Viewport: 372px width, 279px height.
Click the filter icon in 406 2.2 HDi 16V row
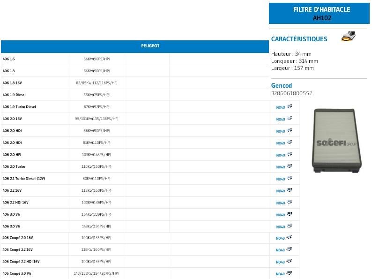(290, 202)
